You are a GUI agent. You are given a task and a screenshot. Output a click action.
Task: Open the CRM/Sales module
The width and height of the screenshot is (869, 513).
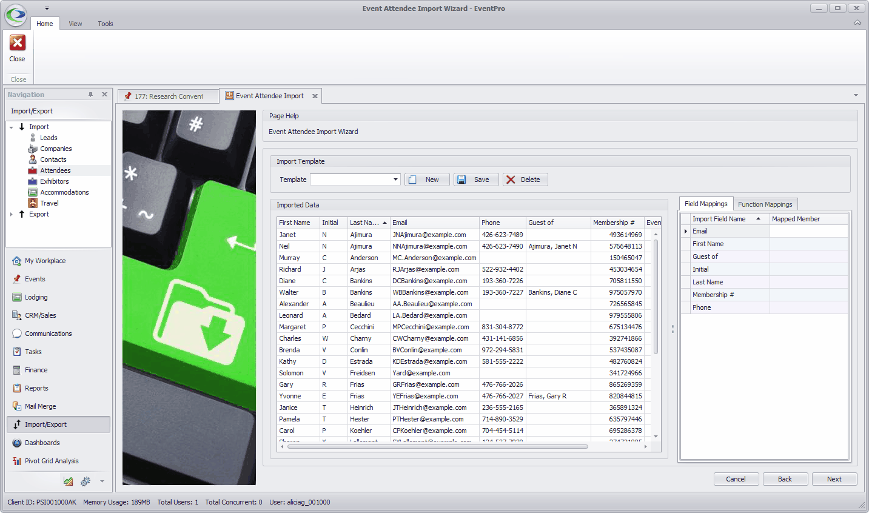(58, 315)
